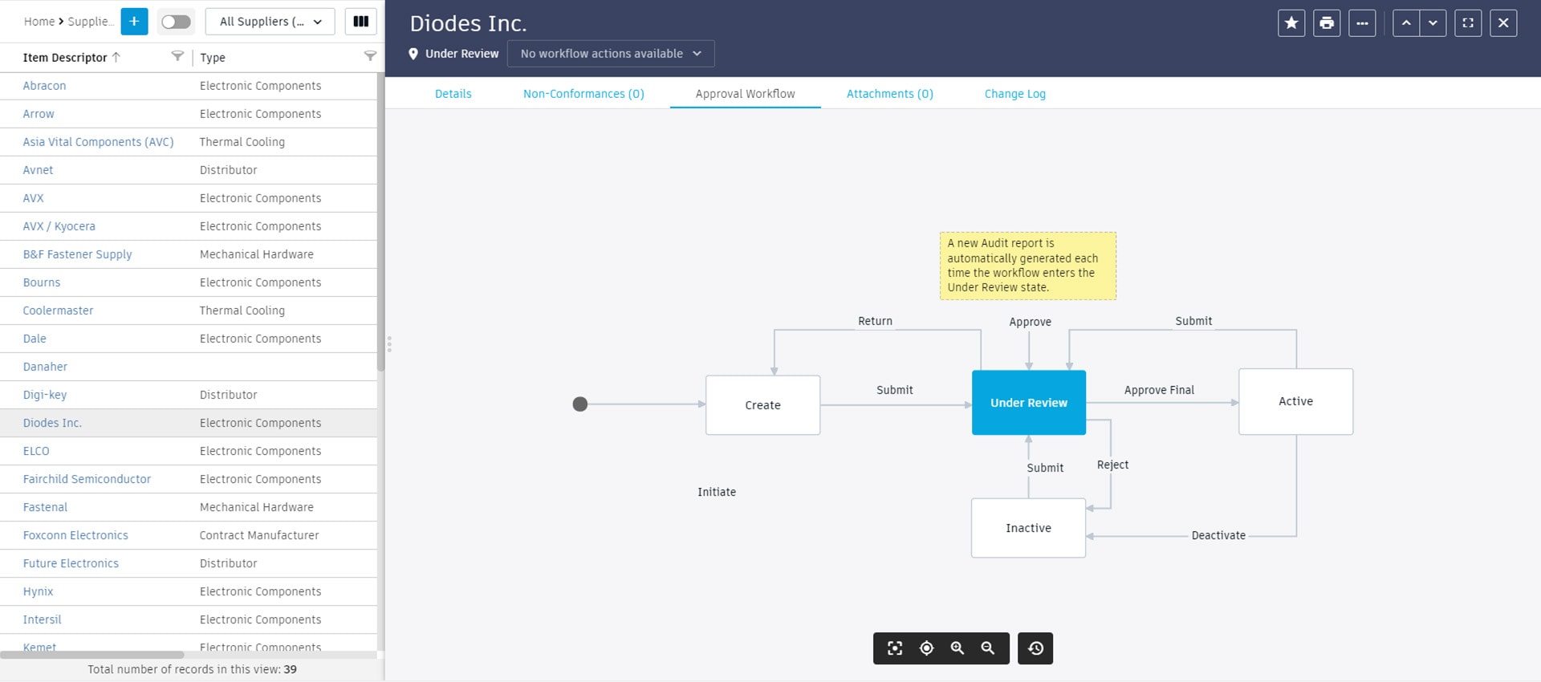Print the record using the printer icon
This screenshot has height=682, width=1541.
1326,23
